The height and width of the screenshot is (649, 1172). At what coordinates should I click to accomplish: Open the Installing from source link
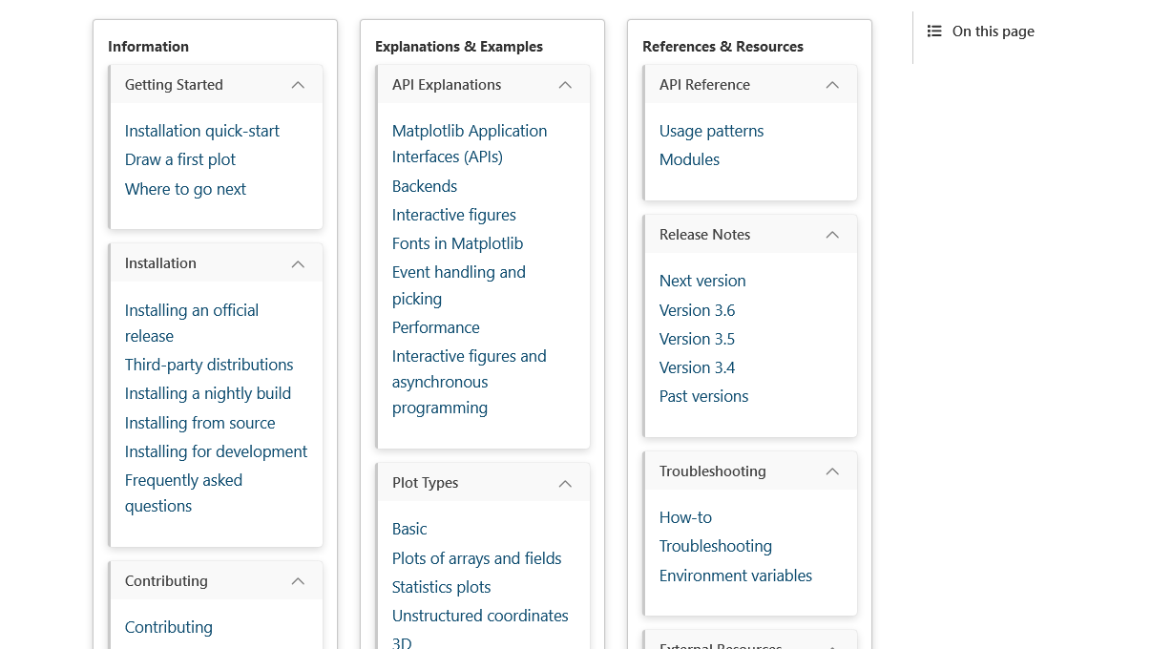tap(200, 423)
